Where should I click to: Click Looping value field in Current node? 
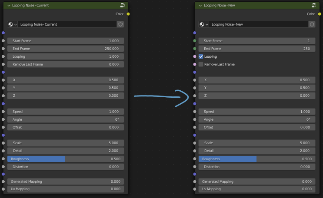click(x=66, y=56)
